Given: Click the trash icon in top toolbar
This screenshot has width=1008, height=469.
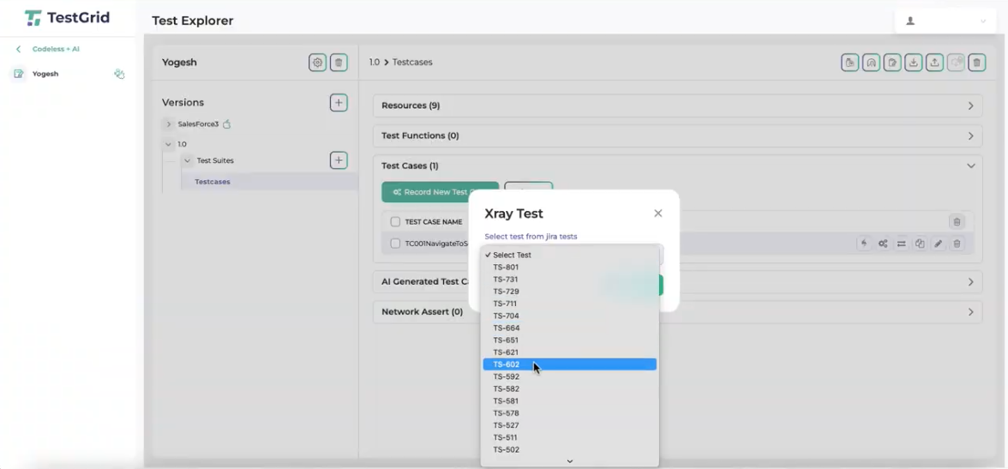Looking at the screenshot, I should 977,63.
